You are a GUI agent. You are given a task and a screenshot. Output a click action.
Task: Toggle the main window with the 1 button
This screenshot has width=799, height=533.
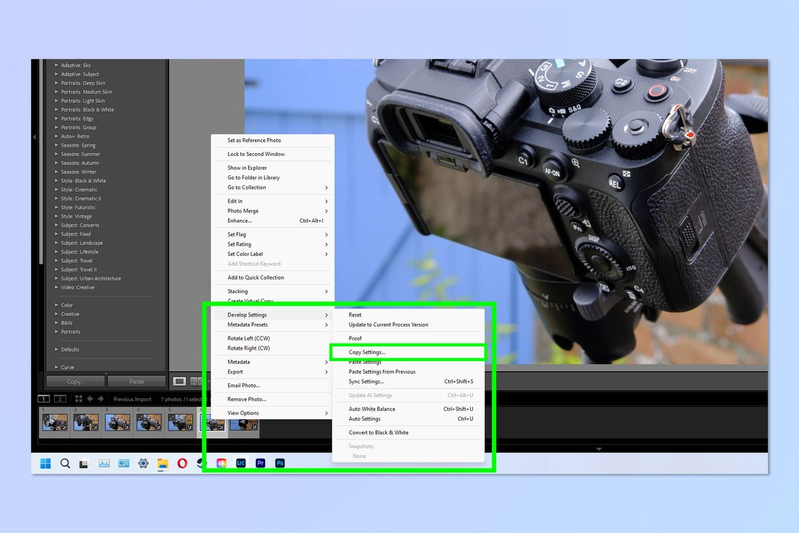(x=43, y=398)
